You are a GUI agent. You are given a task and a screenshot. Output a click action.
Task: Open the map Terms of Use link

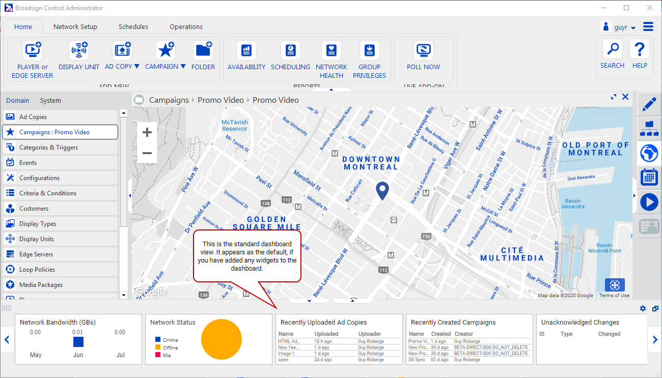point(614,296)
